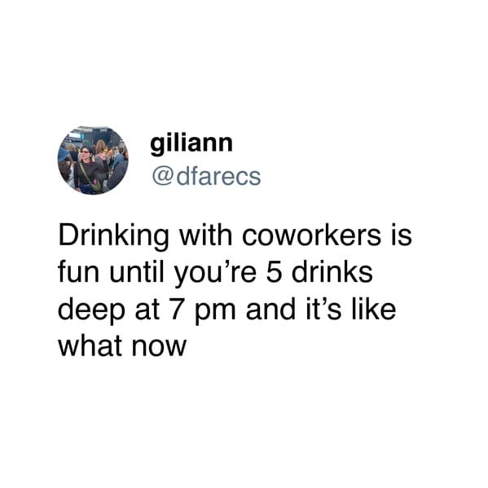Click the word Drinking in the tweet
Screen dimensions: 488x488
113,237
